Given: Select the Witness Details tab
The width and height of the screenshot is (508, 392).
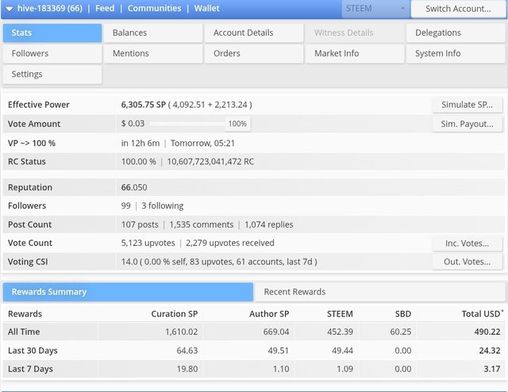Looking at the screenshot, I should (x=355, y=33).
